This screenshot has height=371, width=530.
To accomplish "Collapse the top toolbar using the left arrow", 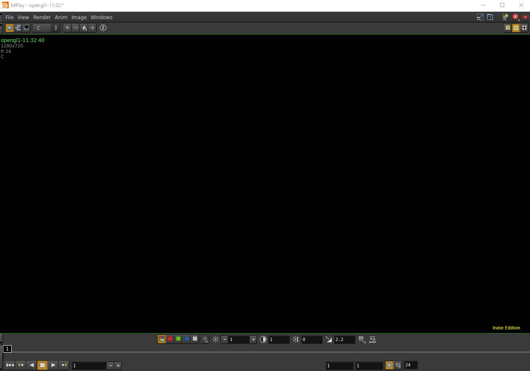I will click(x=2, y=28).
